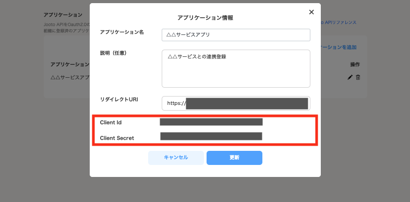Screen dimensions: 410x202
Task: Click the trash delete icon under 操作
Action: tap(358, 77)
